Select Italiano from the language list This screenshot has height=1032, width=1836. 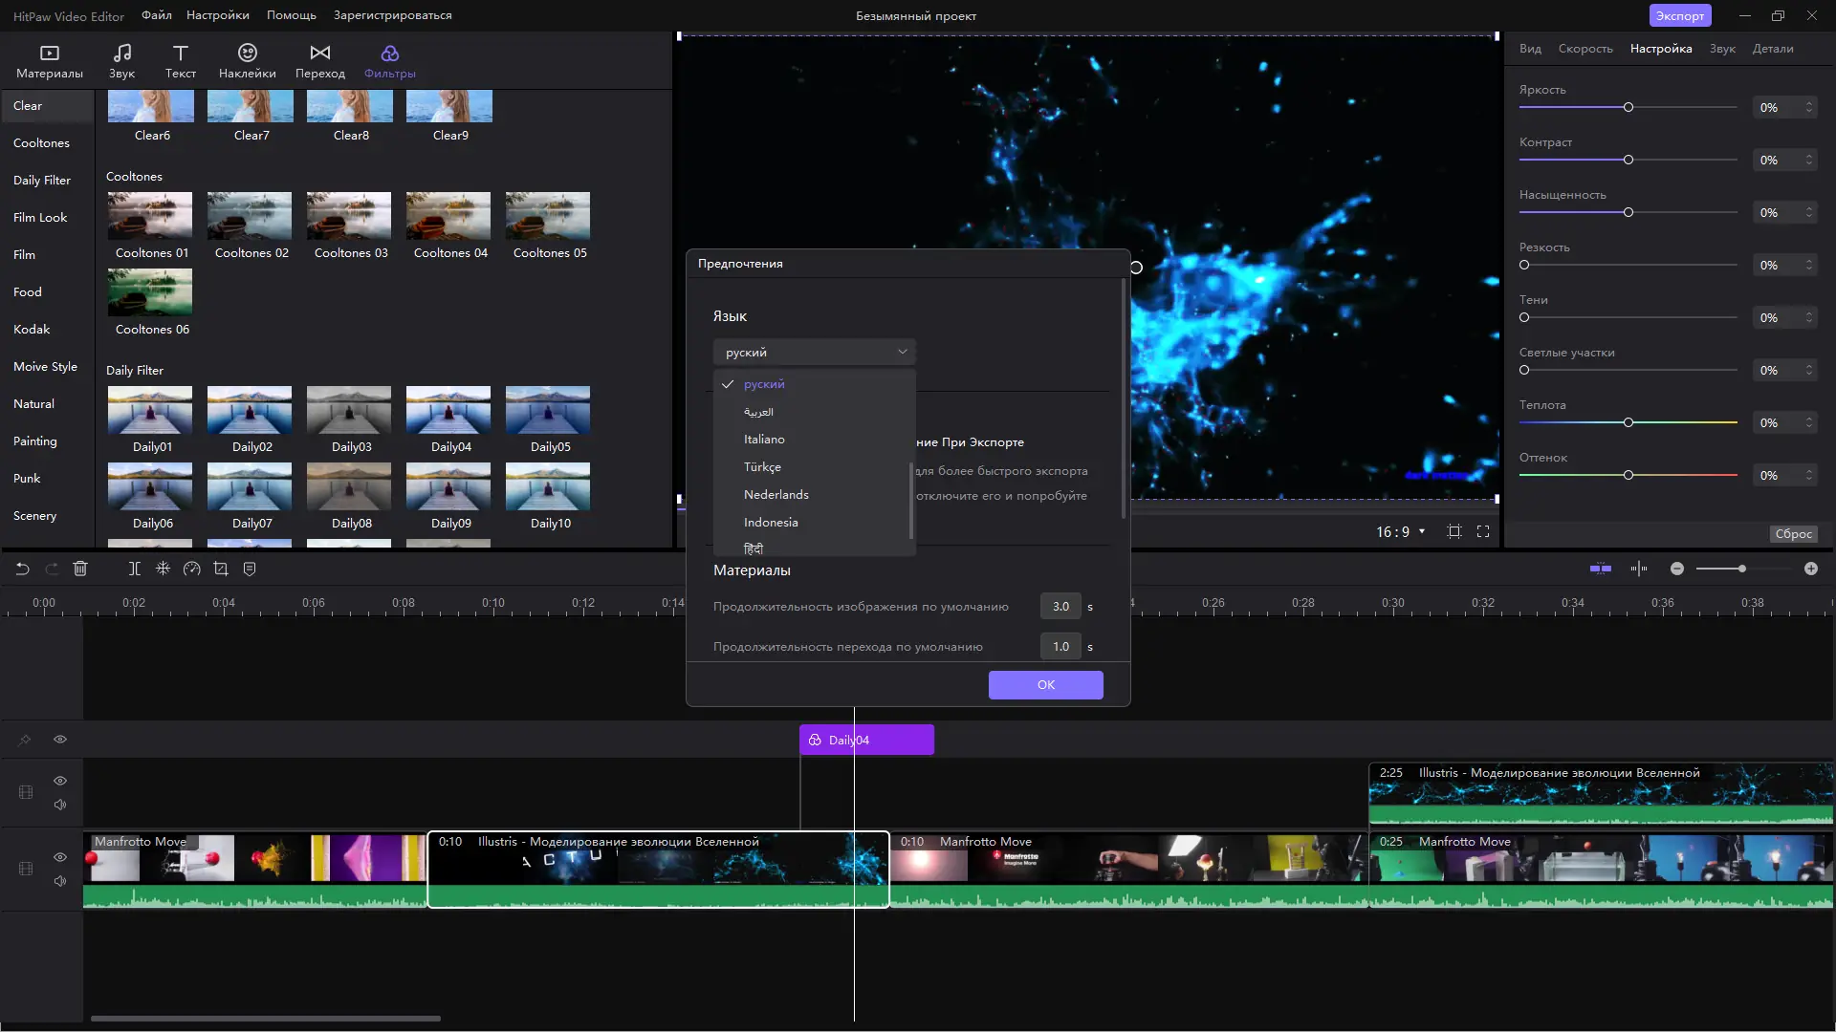764,439
